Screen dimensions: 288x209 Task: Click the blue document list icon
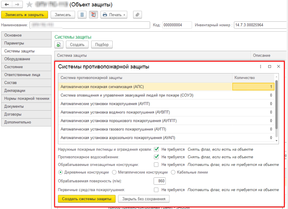click(82, 15)
